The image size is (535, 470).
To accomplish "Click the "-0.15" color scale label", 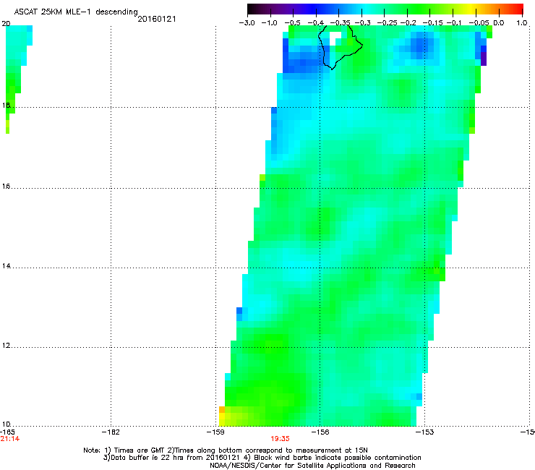I will coord(432,23).
